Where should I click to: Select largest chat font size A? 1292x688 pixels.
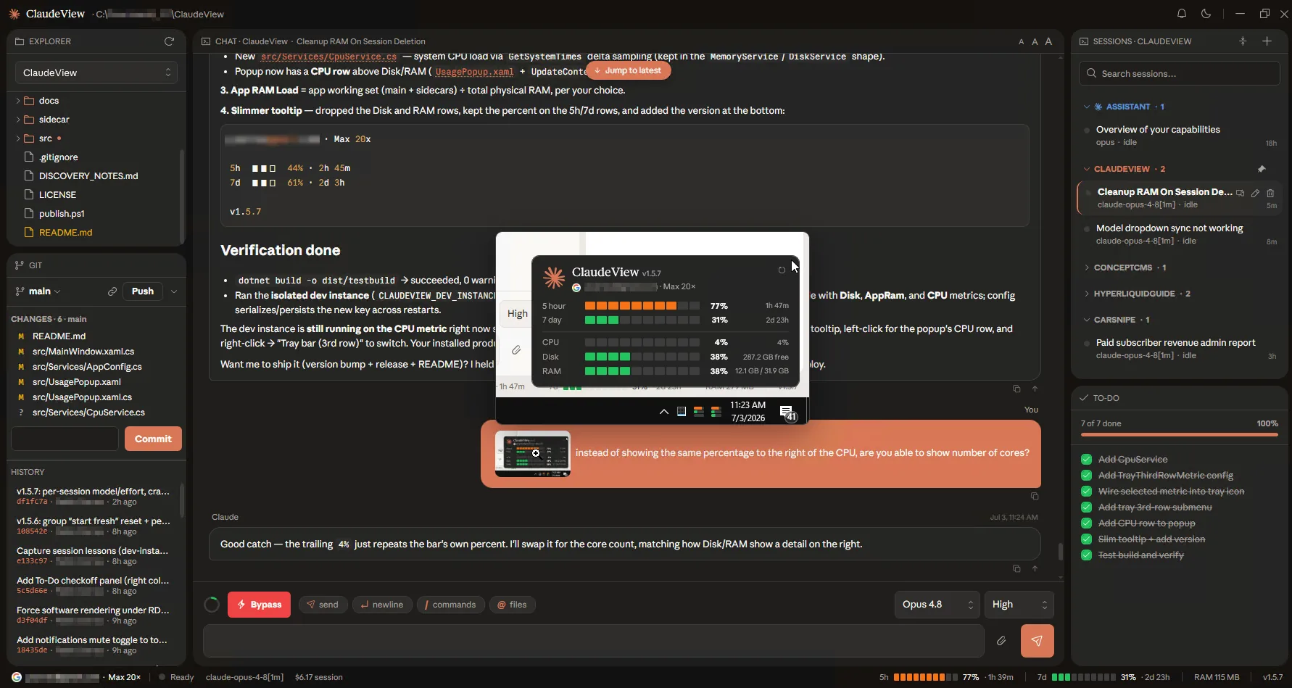pos(1048,41)
